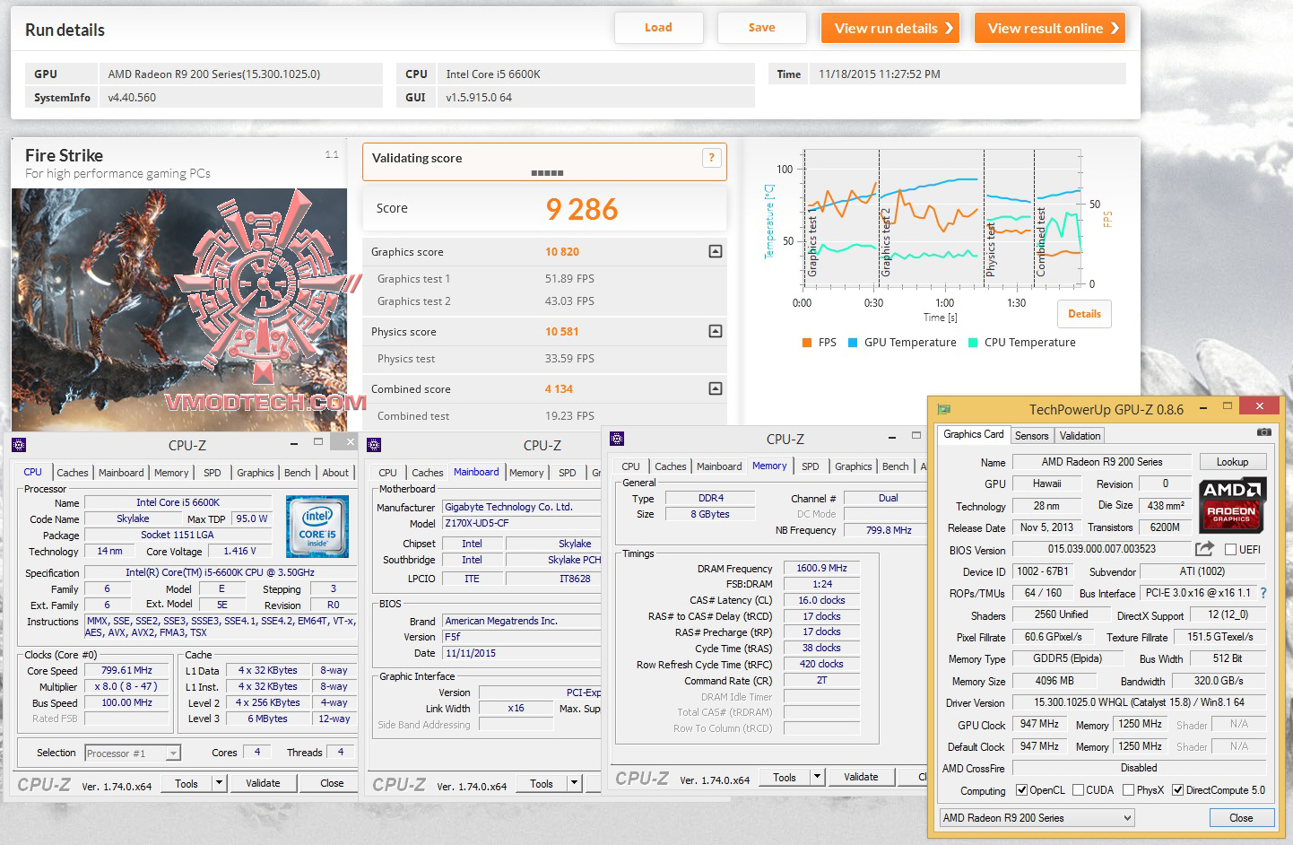
Task: Click the DRAM Frequency value 1600.9 MHz
Action: point(822,568)
